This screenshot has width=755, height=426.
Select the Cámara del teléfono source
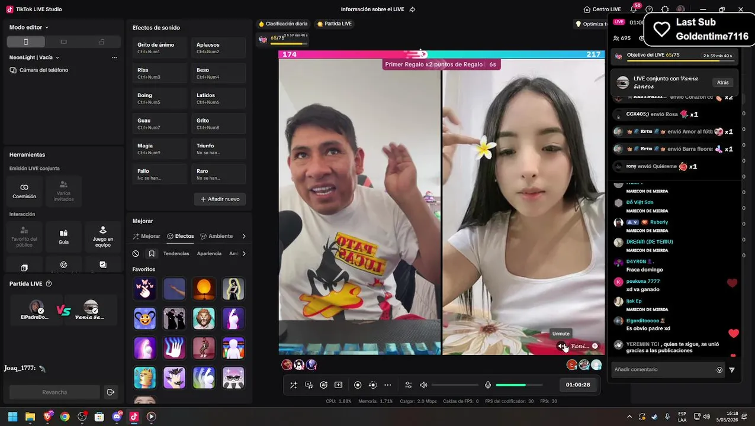[x=38, y=70]
